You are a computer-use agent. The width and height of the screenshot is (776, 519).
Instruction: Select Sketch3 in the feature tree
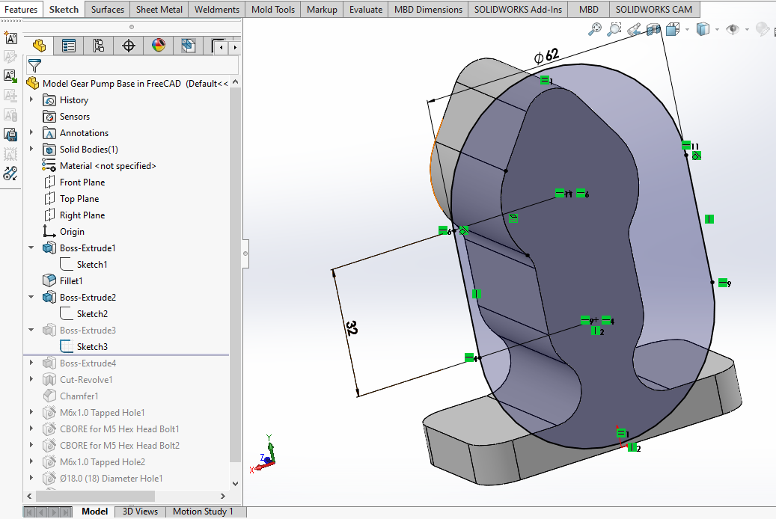point(92,347)
